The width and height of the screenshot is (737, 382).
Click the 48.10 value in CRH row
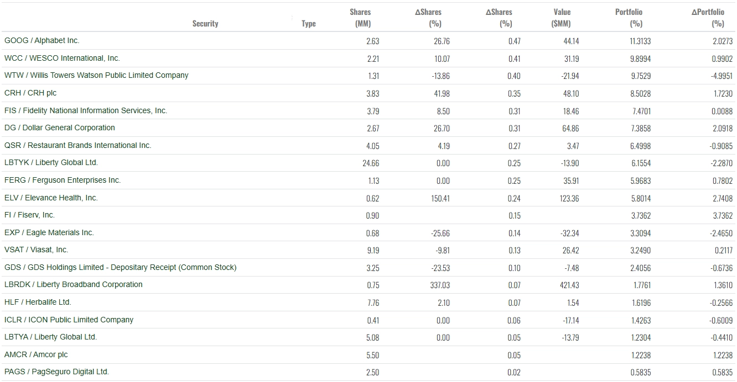[x=570, y=94]
